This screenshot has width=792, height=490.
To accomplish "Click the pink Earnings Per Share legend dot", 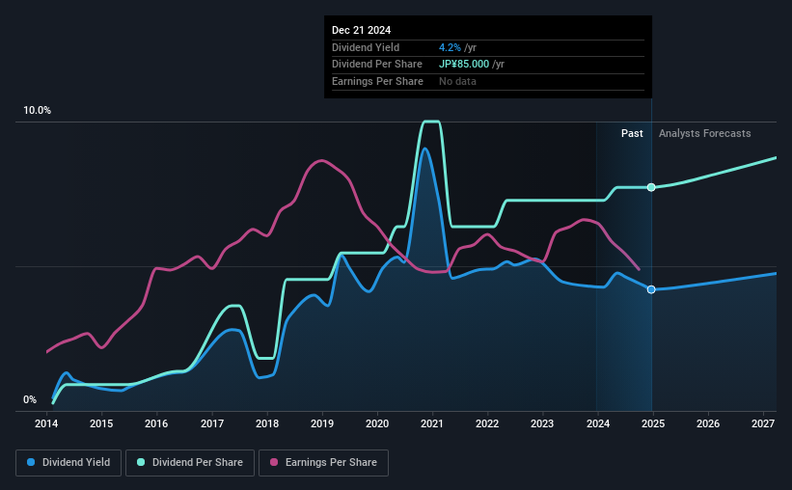I will point(274,462).
